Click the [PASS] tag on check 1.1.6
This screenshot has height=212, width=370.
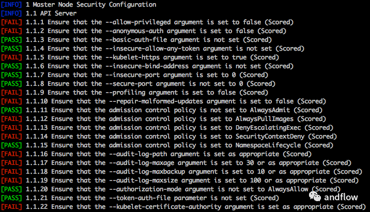[x=11, y=66]
